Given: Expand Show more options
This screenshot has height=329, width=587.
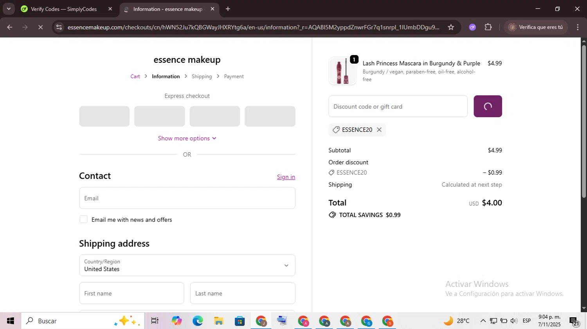Looking at the screenshot, I should click(187, 138).
